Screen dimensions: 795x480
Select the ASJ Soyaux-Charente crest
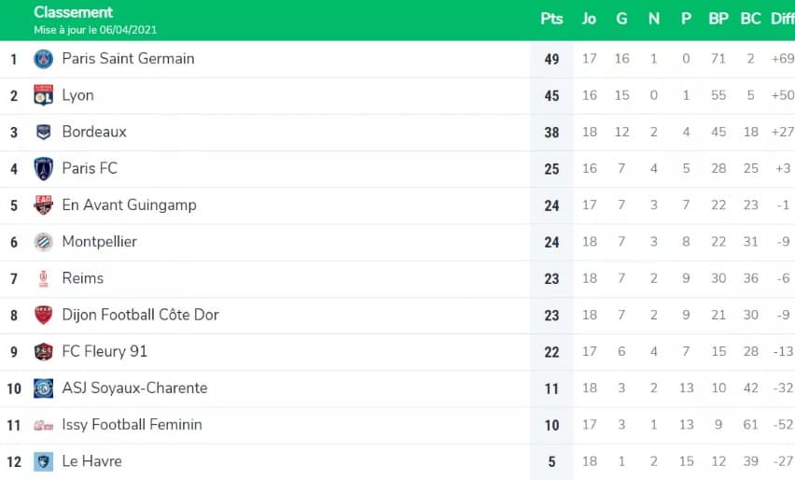coord(44,388)
